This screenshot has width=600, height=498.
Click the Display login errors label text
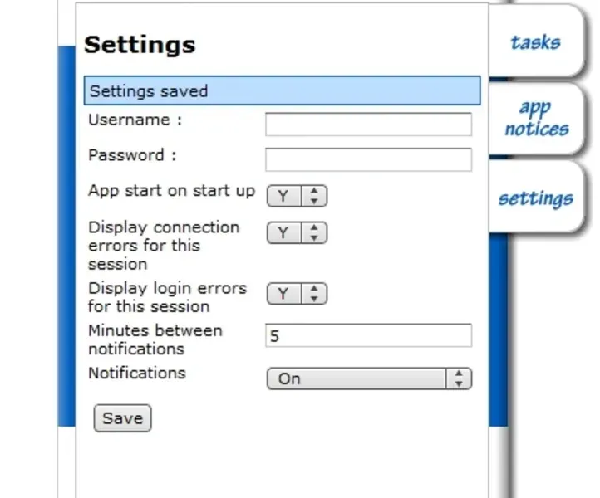click(x=167, y=297)
